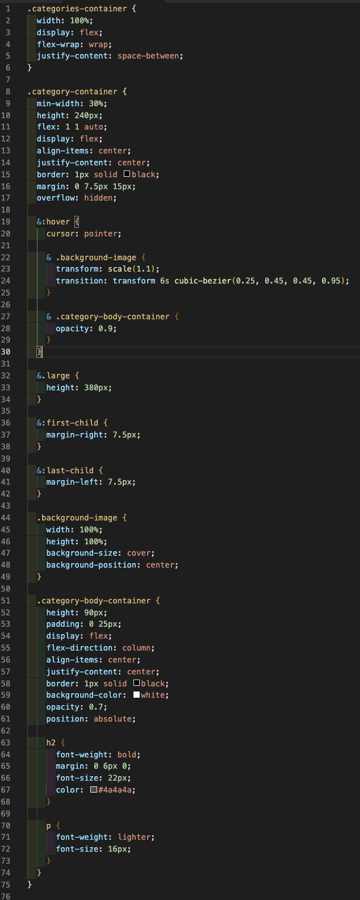Screen dimensions: 360x900
Task: Click '&:last-child' selector
Action: coord(65,470)
